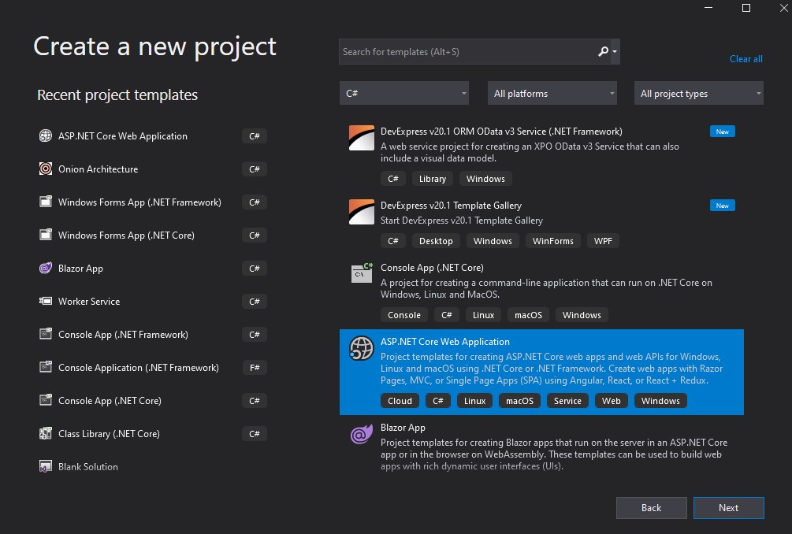Expand the search options arrow
The width and height of the screenshot is (792, 534).
[x=615, y=52]
